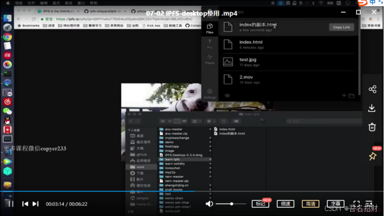Click the Finder search field
The height and width of the screenshot is (216, 384).
click(x=323, y=121)
